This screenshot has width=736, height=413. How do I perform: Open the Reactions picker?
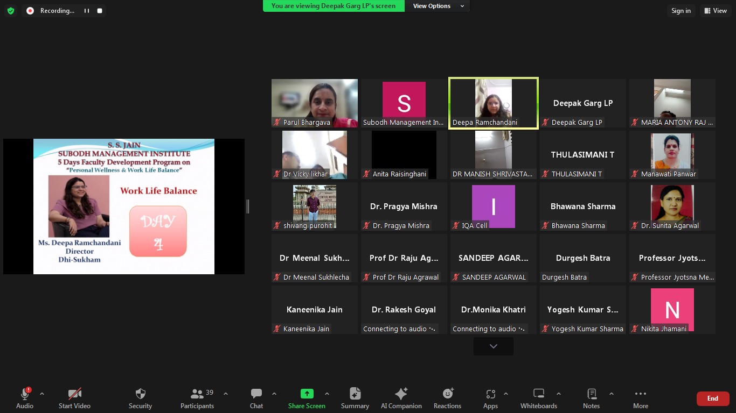pyautogui.click(x=447, y=398)
